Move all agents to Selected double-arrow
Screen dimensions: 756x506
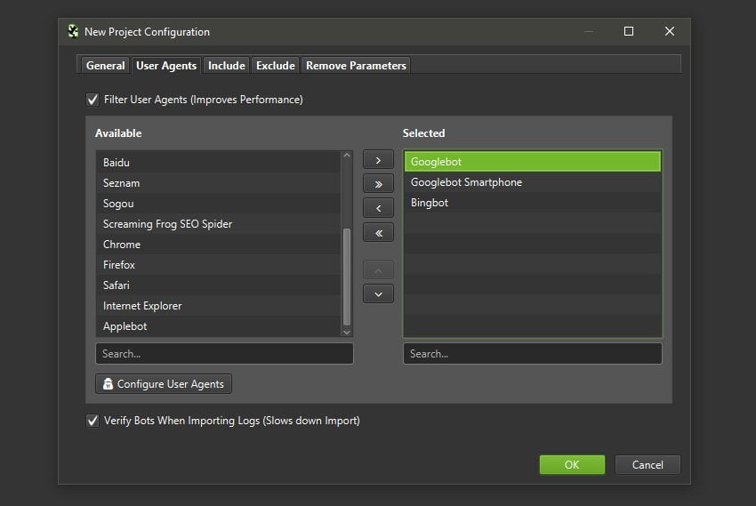(x=378, y=184)
